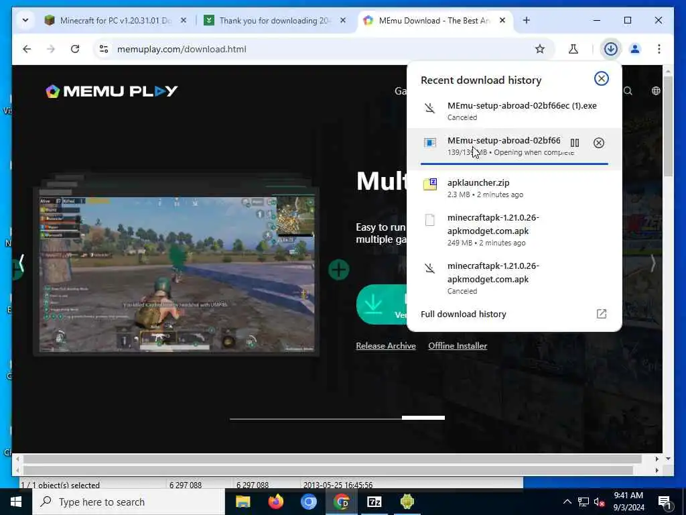Open the 249 MB minecraftapk download
Screen dimensions: 686x515
pyautogui.click(x=514, y=229)
